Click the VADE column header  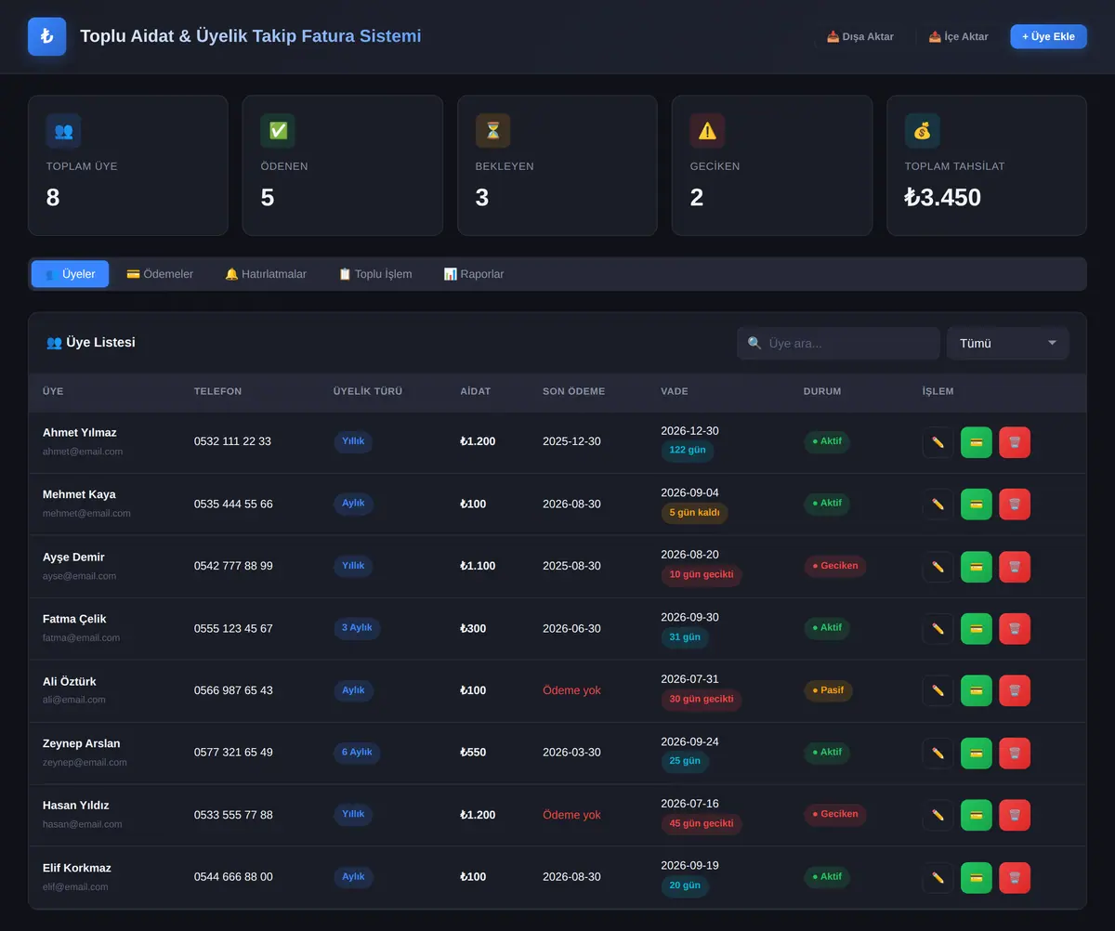675,391
